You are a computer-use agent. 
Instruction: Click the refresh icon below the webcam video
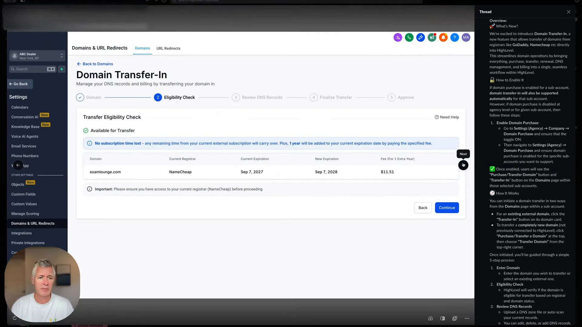click(15, 318)
